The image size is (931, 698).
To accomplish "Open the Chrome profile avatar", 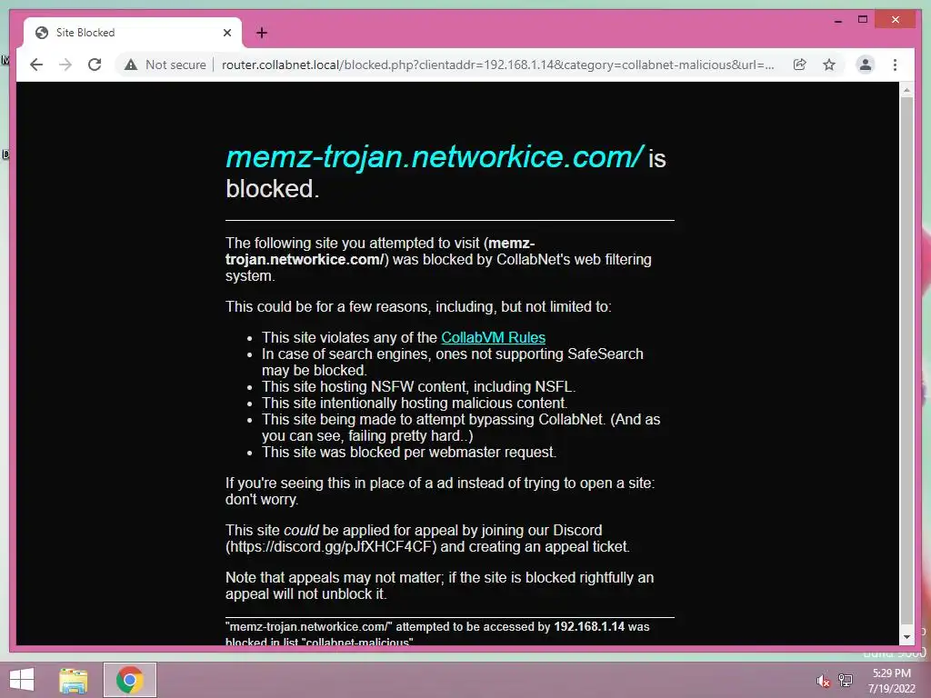I will pos(866,65).
